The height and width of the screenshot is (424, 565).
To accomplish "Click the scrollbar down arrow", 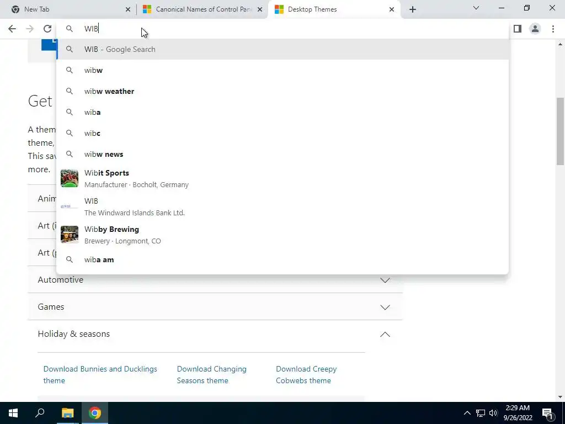I will coord(561,397).
